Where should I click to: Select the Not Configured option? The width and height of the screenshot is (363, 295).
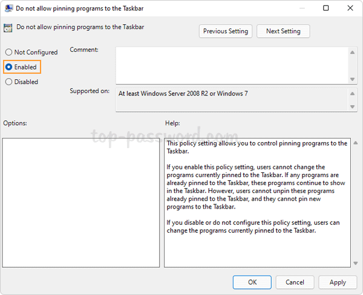[x=9, y=53]
